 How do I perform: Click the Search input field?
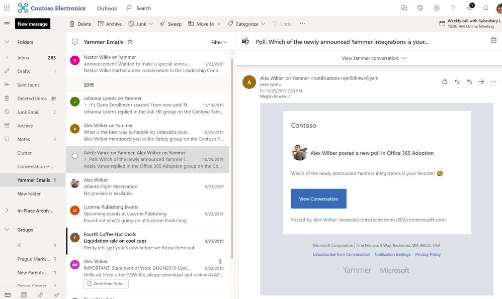point(143,8)
